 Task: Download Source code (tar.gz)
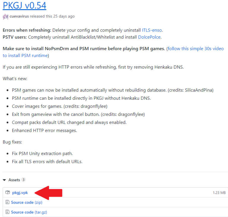(29, 212)
